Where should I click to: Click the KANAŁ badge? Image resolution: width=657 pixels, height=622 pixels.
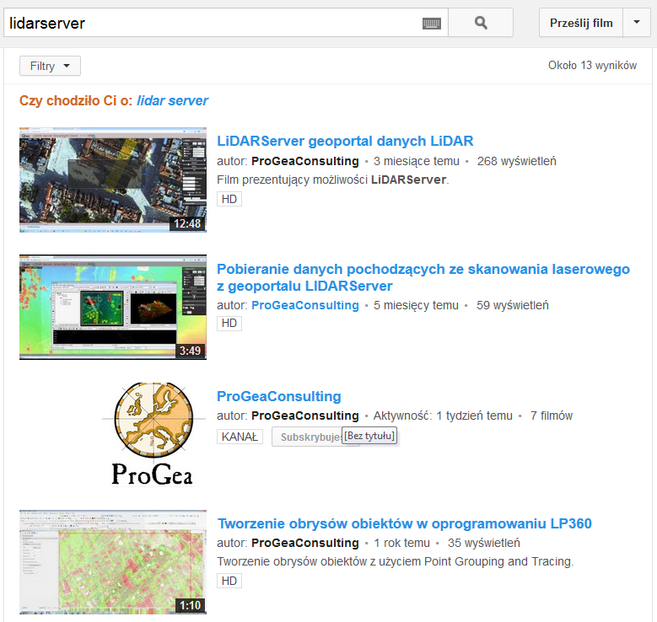coord(240,437)
